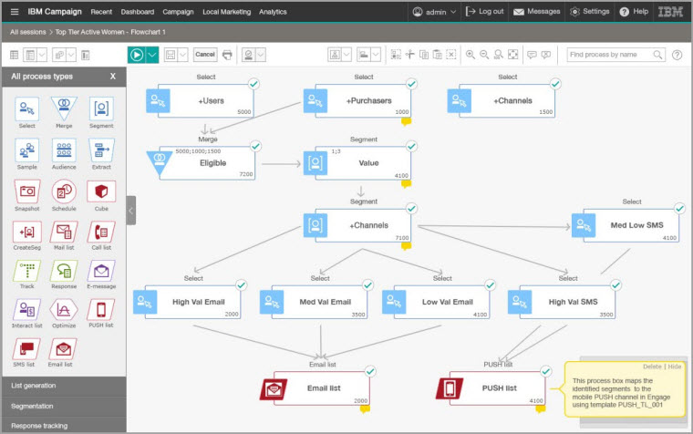Go to All sessions breadcrumb
This screenshot has width=693, height=434.
click(x=28, y=32)
